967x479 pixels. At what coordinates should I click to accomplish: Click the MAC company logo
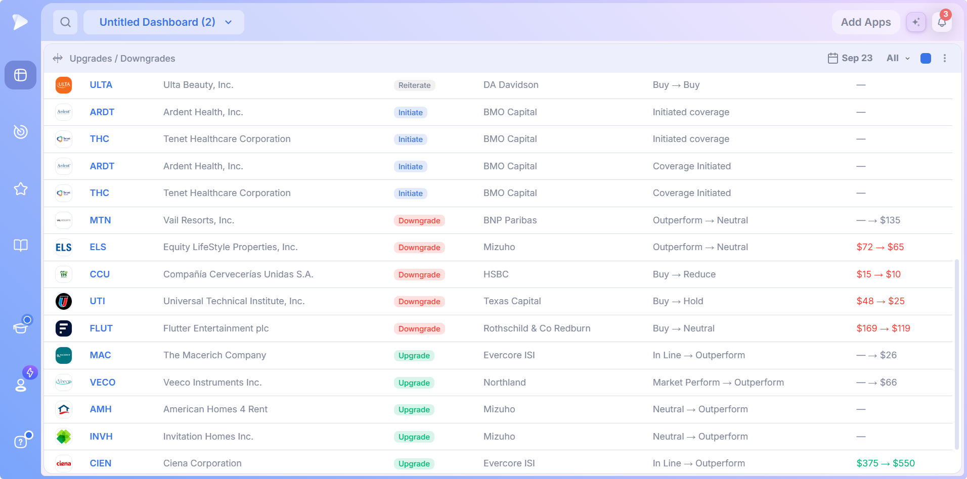(x=64, y=355)
